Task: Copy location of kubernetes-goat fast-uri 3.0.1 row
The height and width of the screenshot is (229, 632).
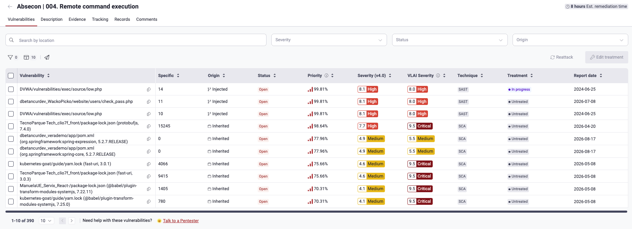Action: [149, 164]
